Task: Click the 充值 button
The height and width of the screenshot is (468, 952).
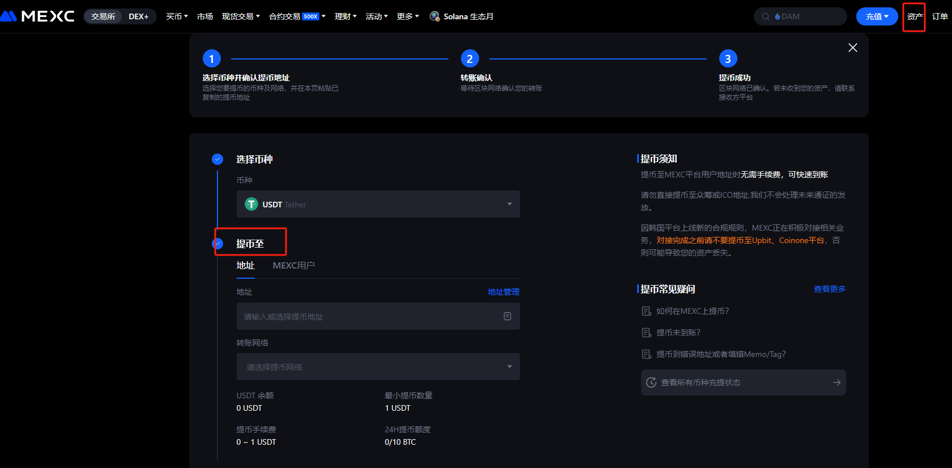Action: tap(877, 16)
